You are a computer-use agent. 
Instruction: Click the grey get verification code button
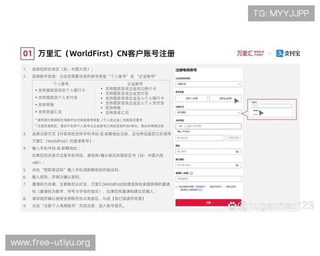tap(234, 138)
